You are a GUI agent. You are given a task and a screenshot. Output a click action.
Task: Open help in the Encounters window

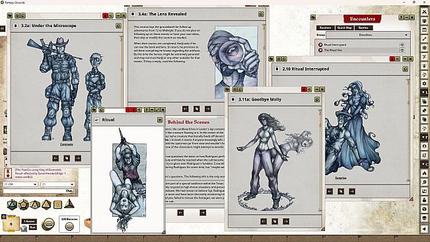[x=401, y=18]
